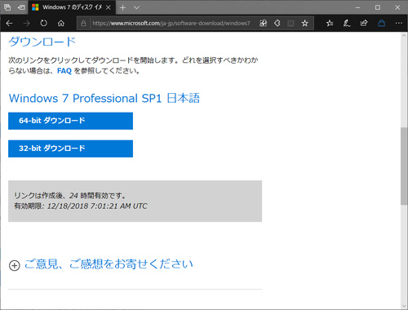Share this page

pyautogui.click(x=364, y=24)
